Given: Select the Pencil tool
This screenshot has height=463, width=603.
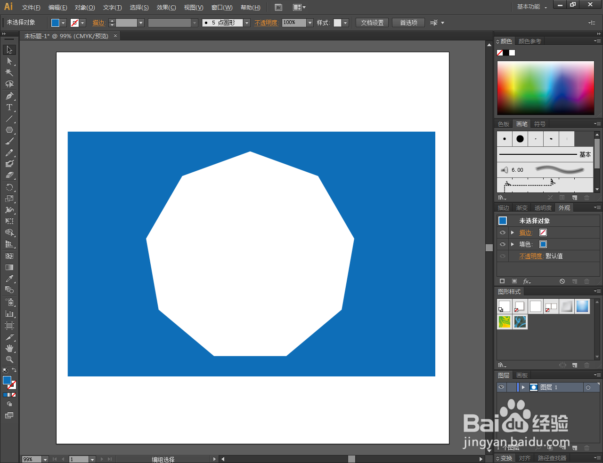Looking at the screenshot, I should 9,153.
